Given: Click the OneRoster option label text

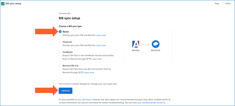Looking at the screenshot, I should pos(68,52).
